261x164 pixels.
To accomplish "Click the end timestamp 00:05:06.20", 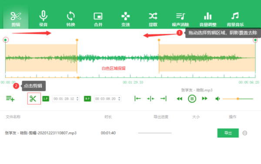I will 249,82.
